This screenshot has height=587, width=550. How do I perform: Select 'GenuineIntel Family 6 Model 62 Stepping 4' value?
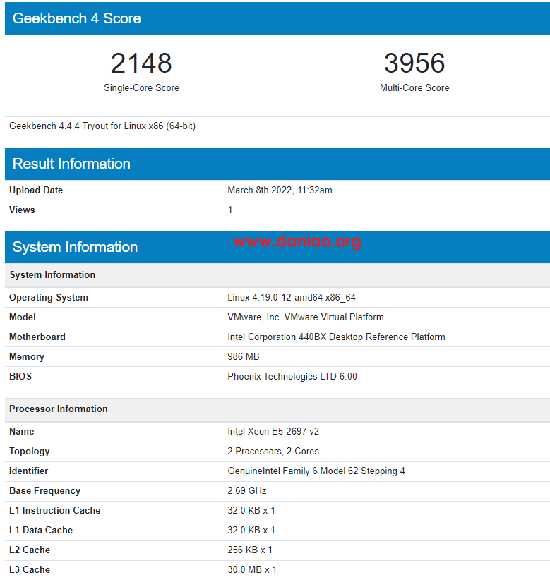point(316,471)
